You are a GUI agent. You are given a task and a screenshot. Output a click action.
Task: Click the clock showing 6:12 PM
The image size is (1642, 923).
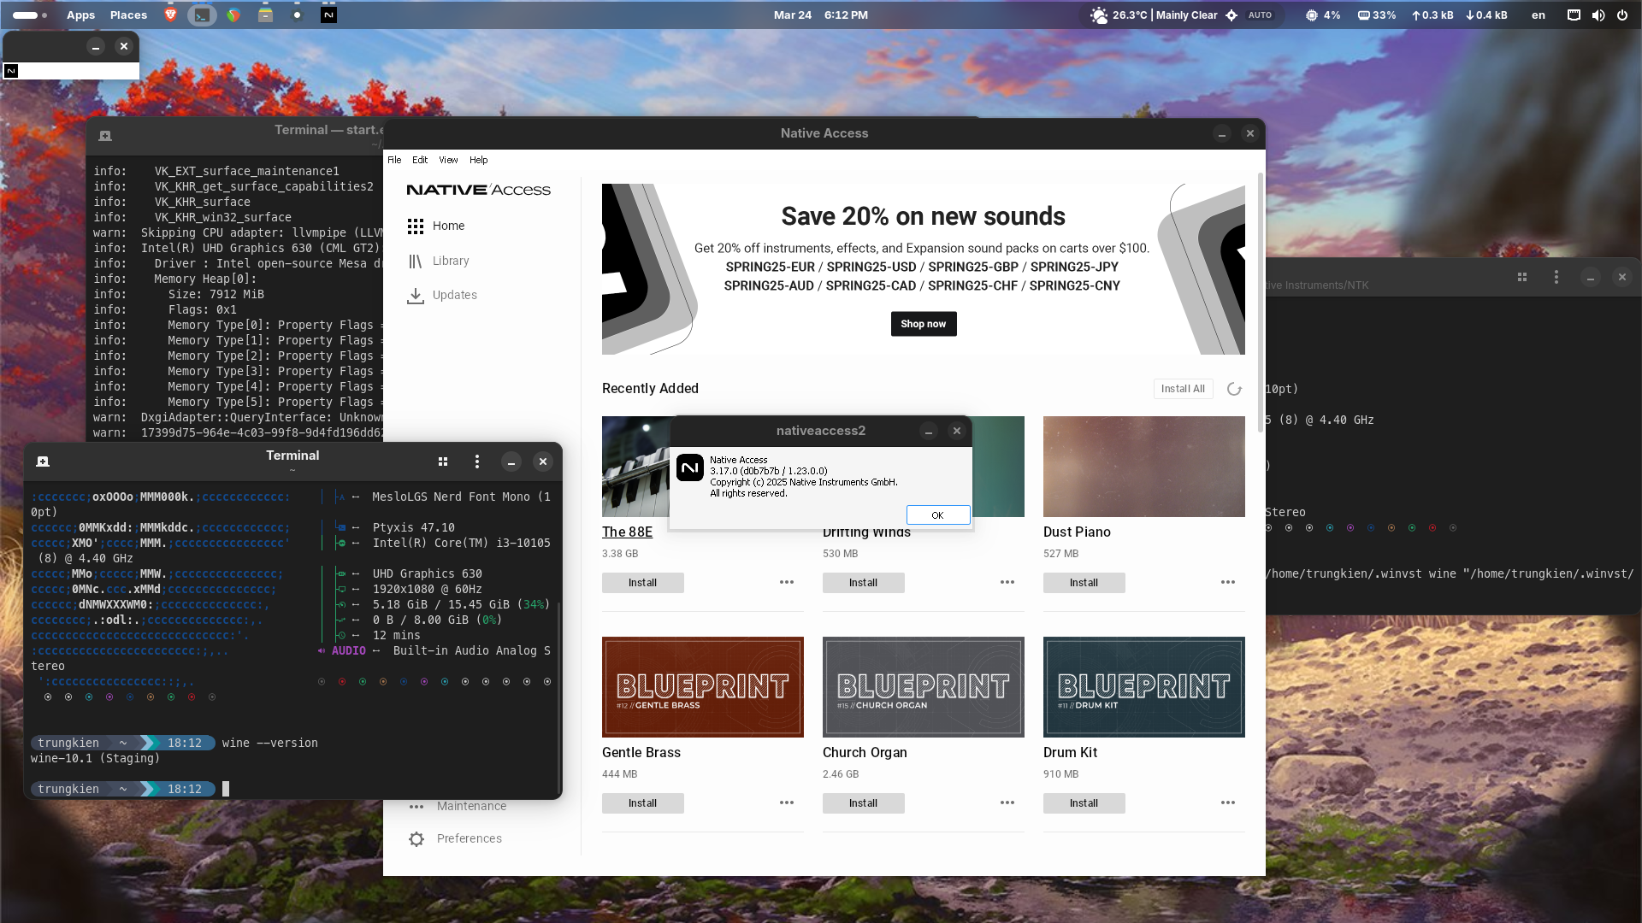[x=846, y=15]
